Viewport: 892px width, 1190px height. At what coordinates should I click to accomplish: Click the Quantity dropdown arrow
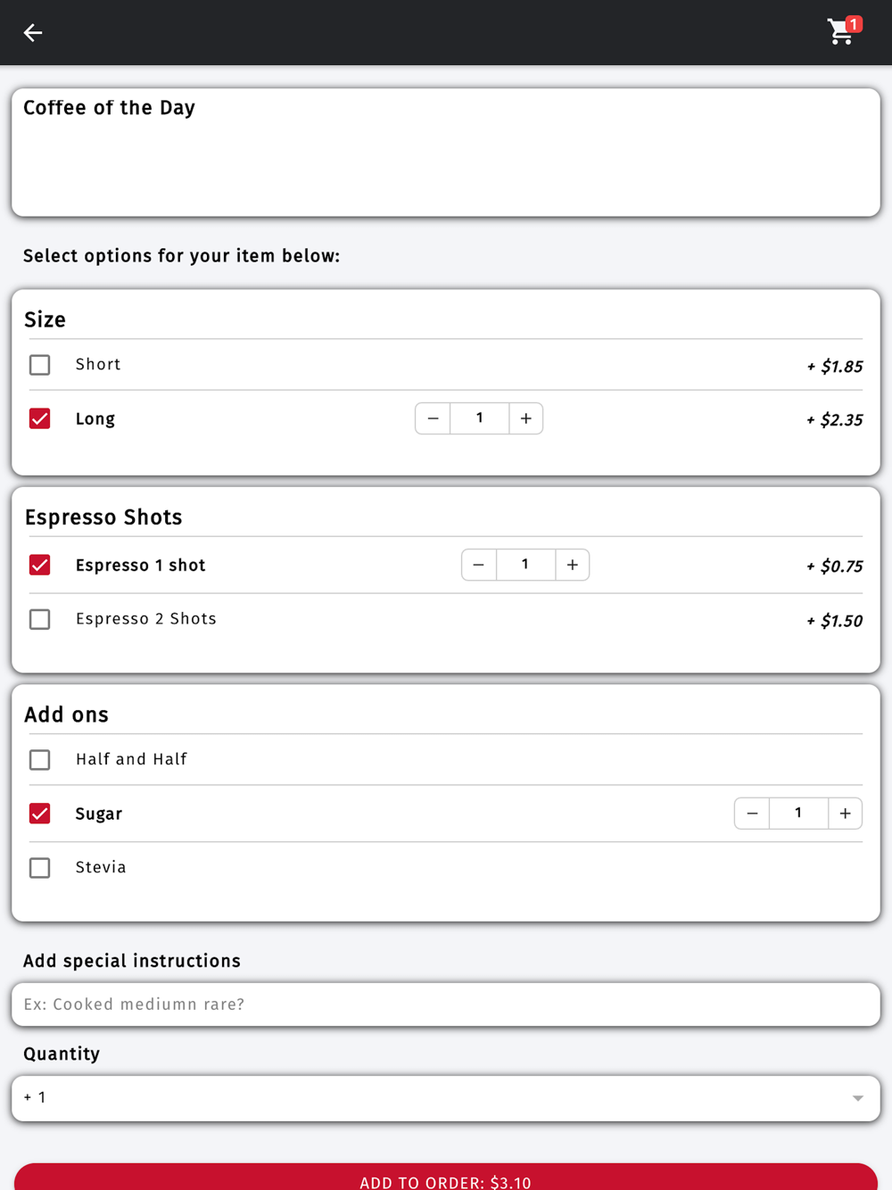point(857,1098)
